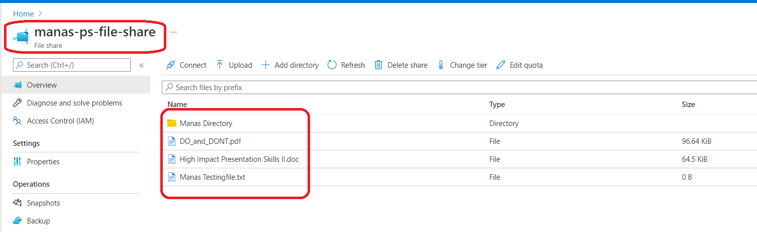This screenshot has width=757, height=232.
Task: Click the Upload button label
Action: (x=240, y=65)
